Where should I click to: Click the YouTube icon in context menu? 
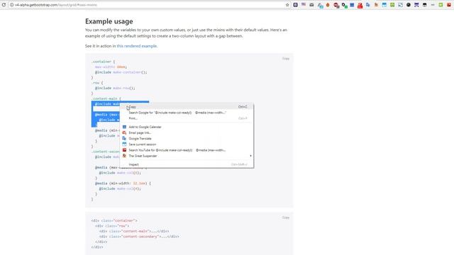[x=125, y=150]
